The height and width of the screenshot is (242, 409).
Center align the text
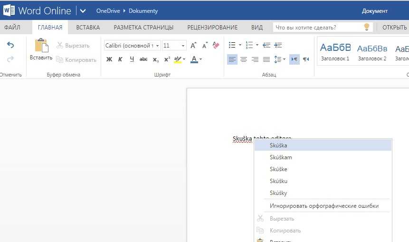(244, 59)
